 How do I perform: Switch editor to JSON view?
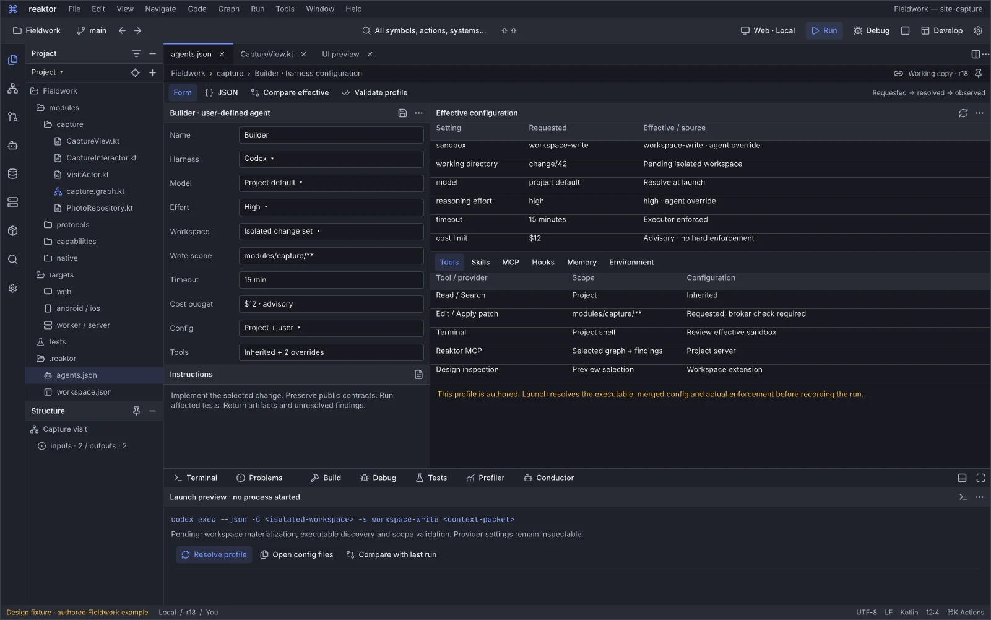pyautogui.click(x=222, y=92)
